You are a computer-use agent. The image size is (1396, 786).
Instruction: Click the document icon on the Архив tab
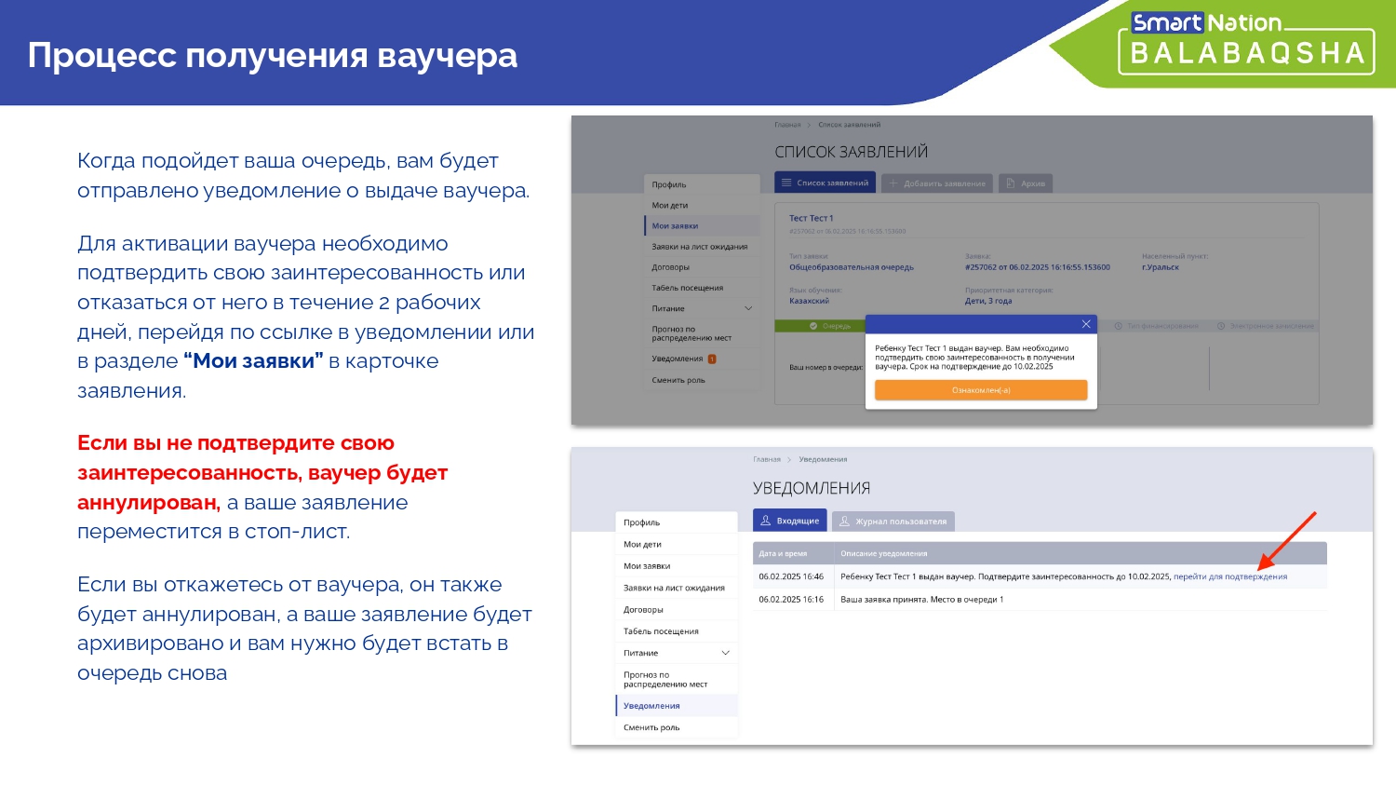pos(1011,183)
